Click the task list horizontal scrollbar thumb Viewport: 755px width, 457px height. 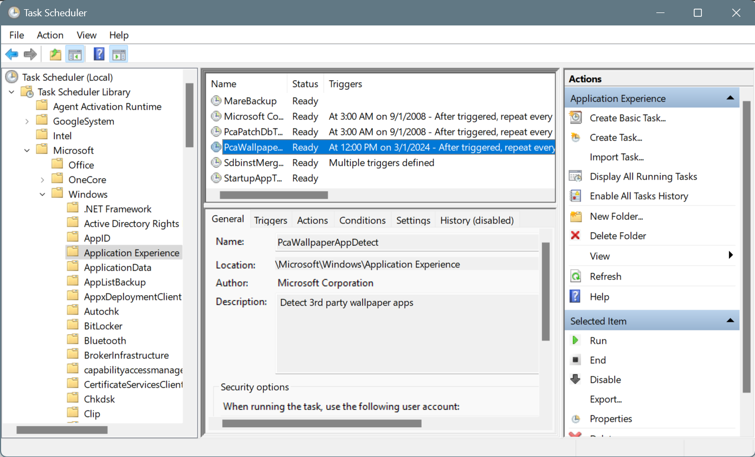[274, 195]
